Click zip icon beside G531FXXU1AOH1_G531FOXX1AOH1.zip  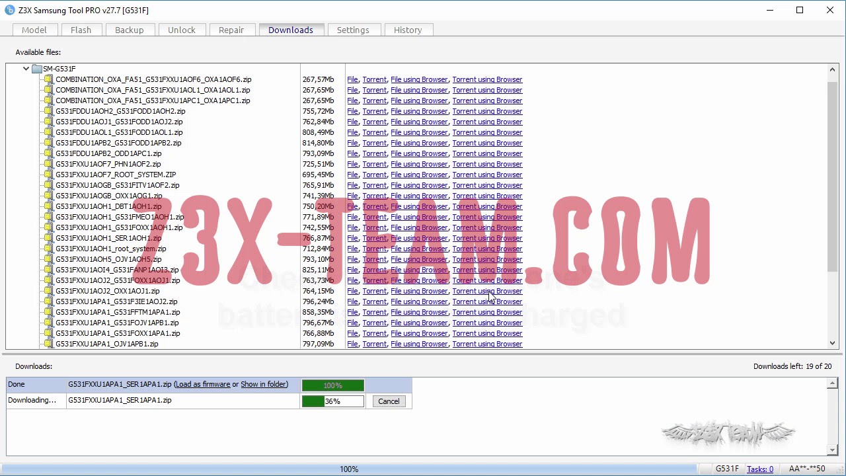pos(48,227)
